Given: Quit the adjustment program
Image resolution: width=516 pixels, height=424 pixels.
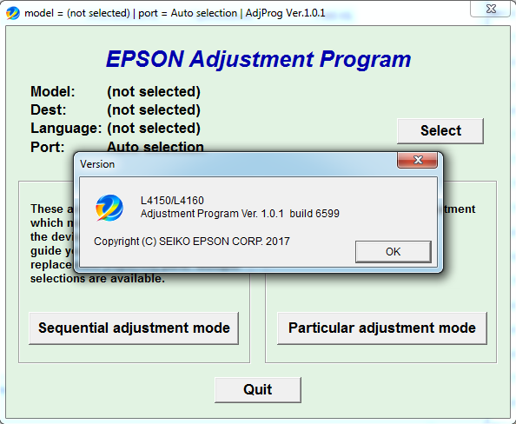Looking at the screenshot, I should [x=258, y=390].
